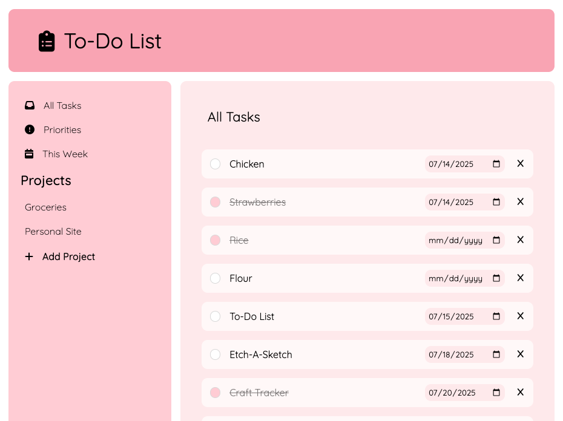Image resolution: width=563 pixels, height=421 pixels.
Task: Click the Add Project button
Action: (x=68, y=256)
